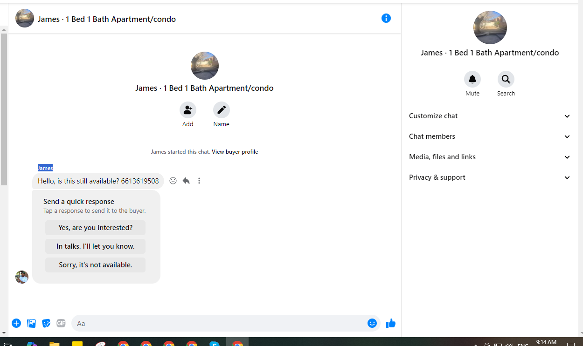
Task: Expand the Customize chat section
Action: pyautogui.click(x=490, y=116)
